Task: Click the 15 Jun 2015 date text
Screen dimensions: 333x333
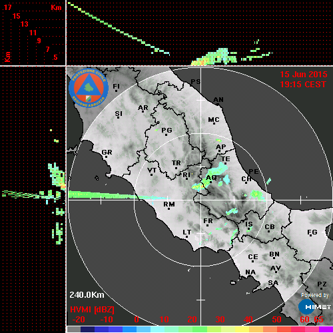Action: [x=304, y=75]
